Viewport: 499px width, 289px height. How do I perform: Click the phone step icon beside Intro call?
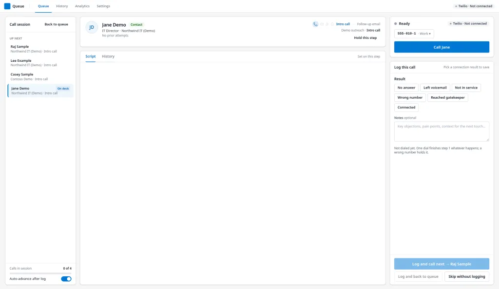315,24
